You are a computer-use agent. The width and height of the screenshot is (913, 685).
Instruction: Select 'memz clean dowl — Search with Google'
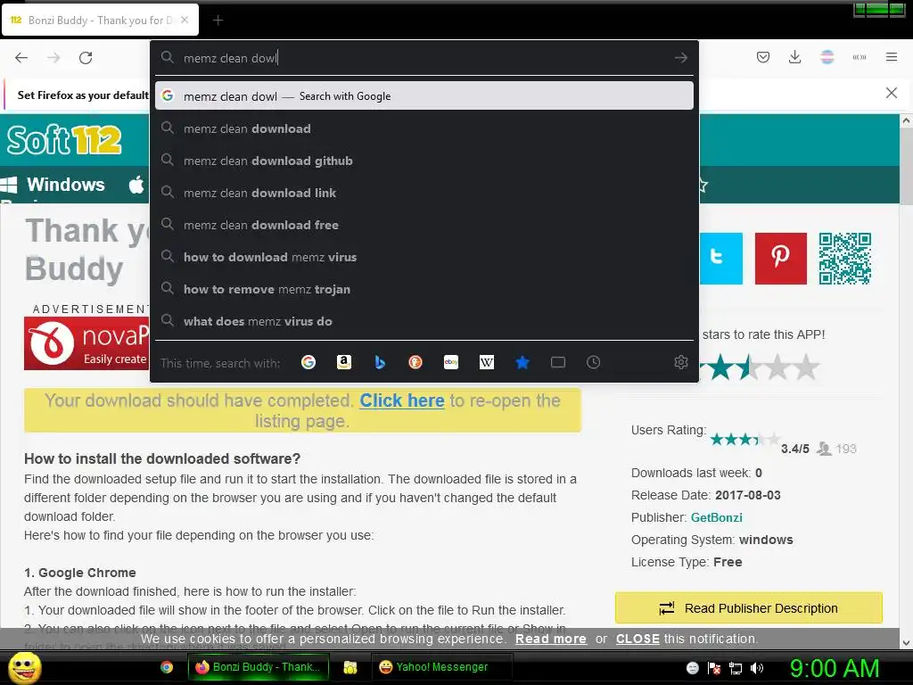pos(424,96)
